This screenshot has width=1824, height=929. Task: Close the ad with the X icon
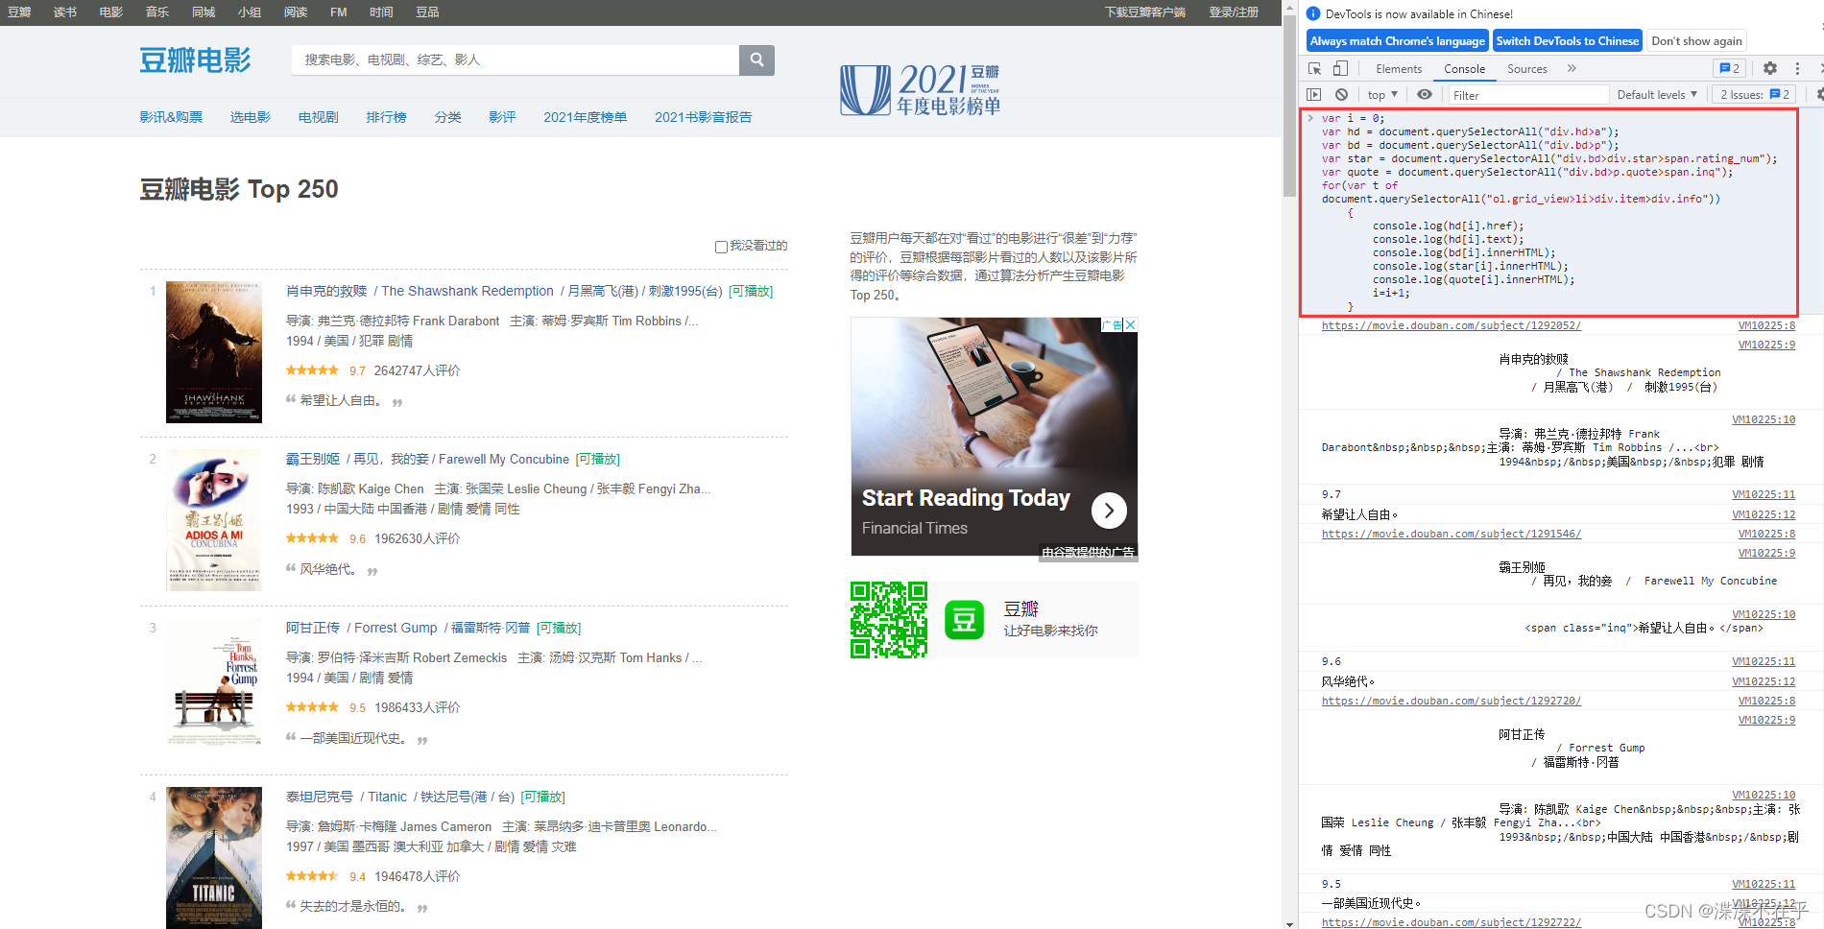(1131, 324)
